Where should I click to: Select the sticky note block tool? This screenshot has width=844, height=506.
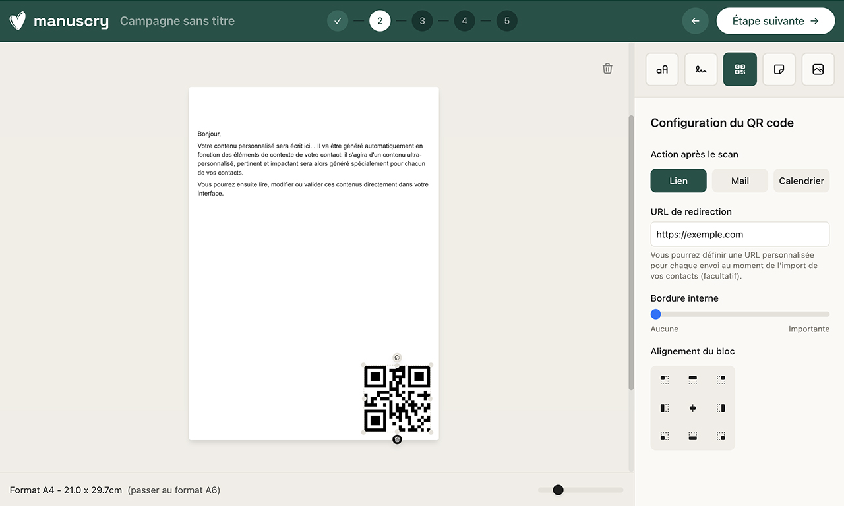pyautogui.click(x=779, y=69)
